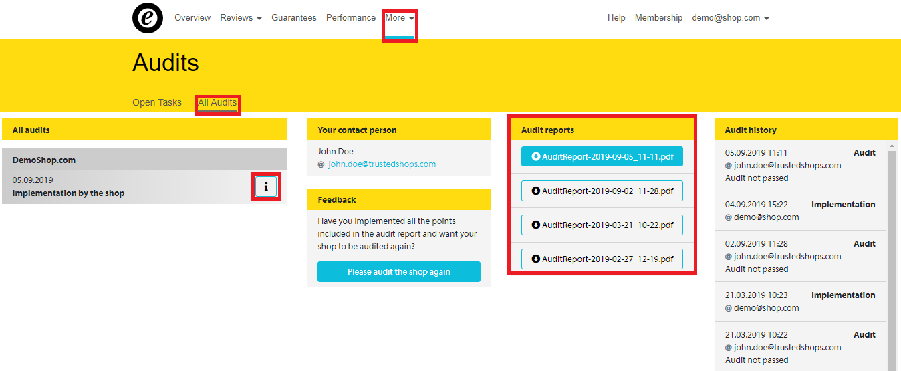Expand demo@shop.com account dropdown
Viewport: 901px width, 371px height.
click(731, 18)
